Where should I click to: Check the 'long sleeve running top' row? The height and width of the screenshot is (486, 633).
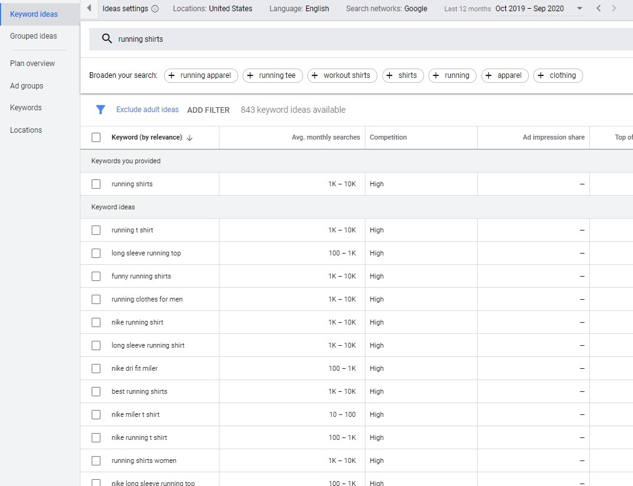(x=96, y=253)
